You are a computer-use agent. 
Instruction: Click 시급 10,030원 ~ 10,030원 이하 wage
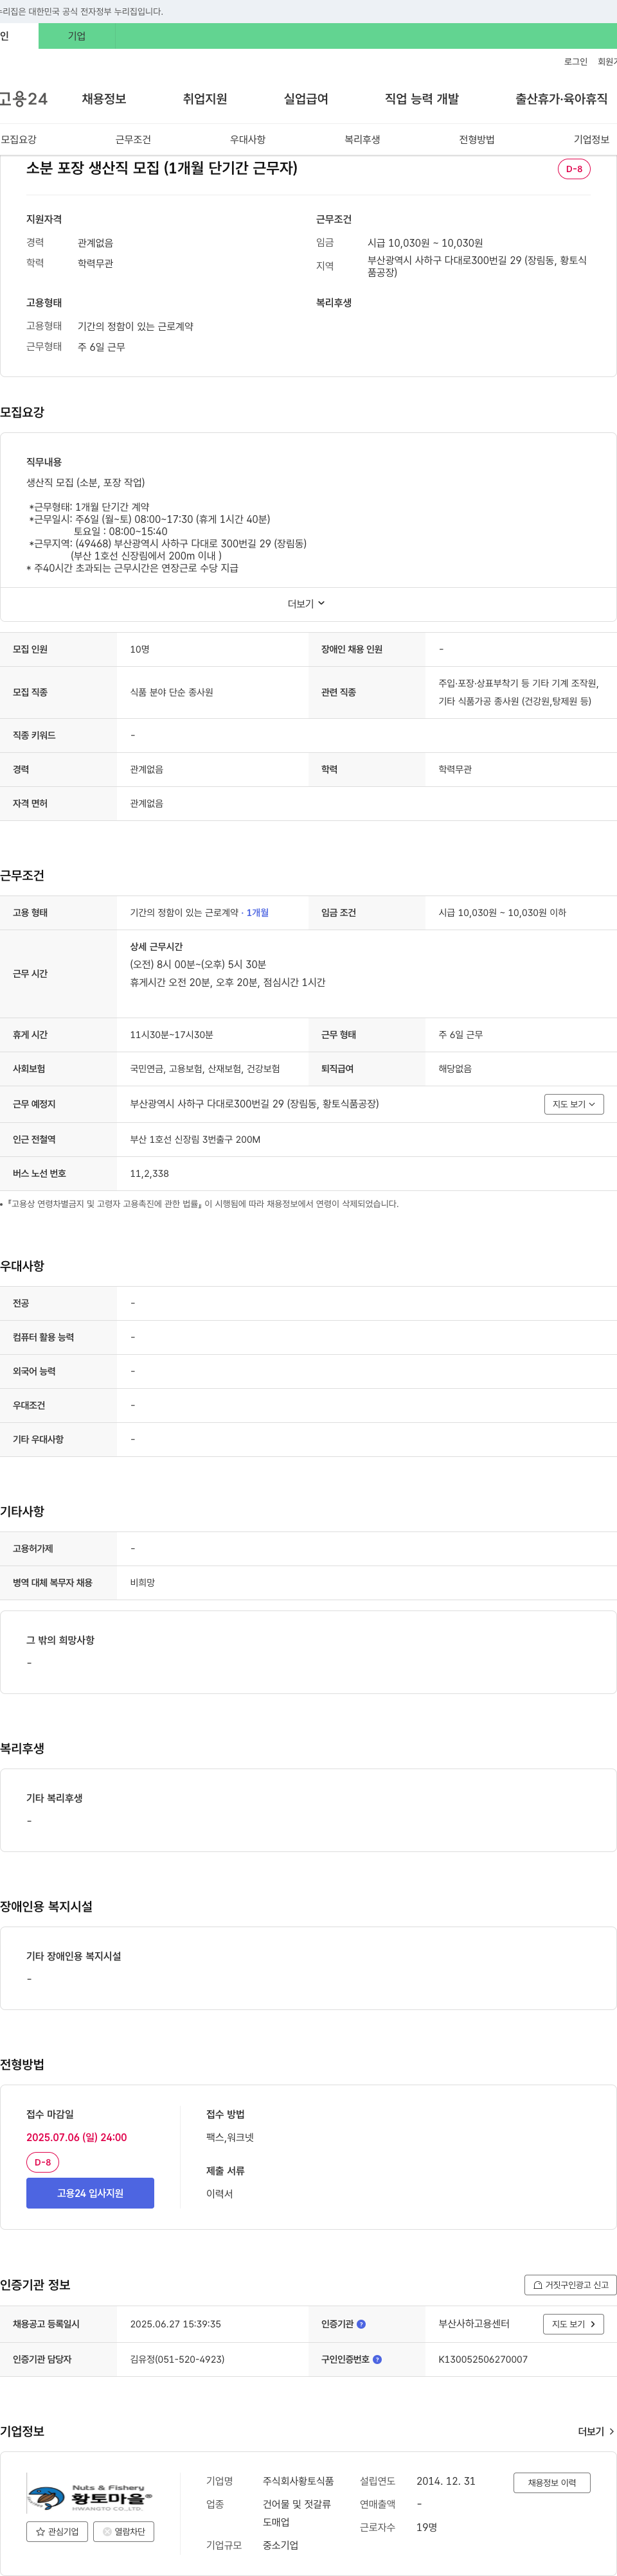pos(502,913)
